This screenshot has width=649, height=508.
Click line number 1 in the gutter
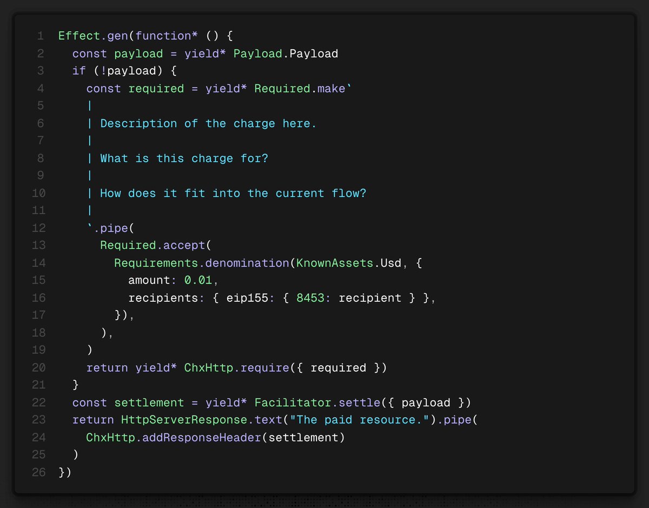click(x=41, y=36)
